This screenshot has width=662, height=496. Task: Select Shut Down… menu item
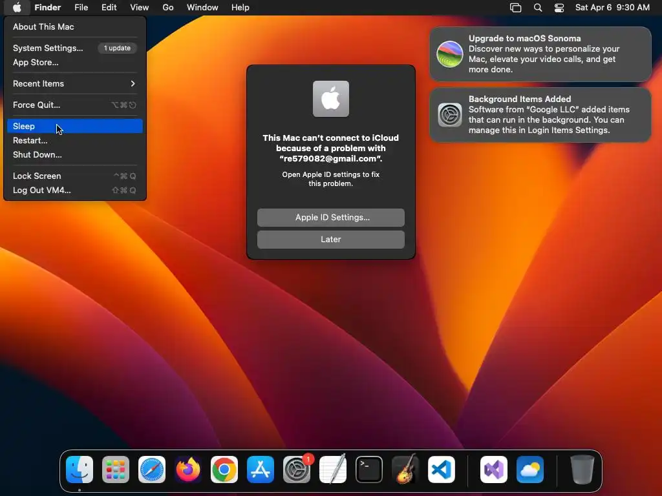[x=75, y=155]
